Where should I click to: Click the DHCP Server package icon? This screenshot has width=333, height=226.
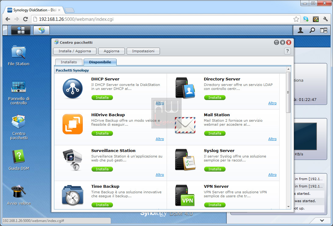pos(73,88)
